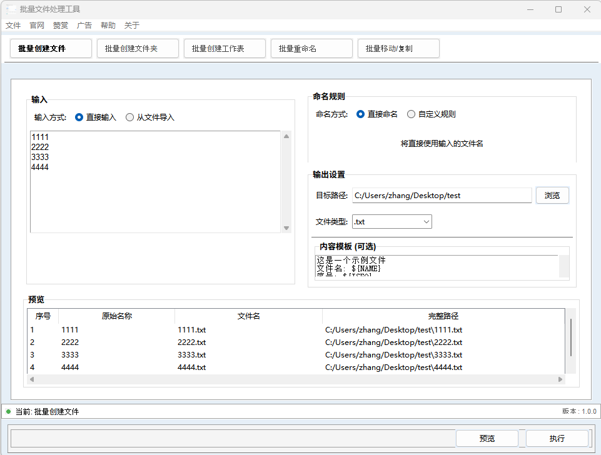
Task: Select the 直接命名 naming option
Action: [361, 114]
